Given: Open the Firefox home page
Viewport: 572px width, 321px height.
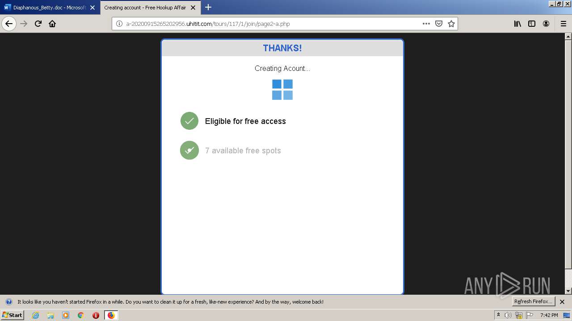Looking at the screenshot, I should 52,24.
